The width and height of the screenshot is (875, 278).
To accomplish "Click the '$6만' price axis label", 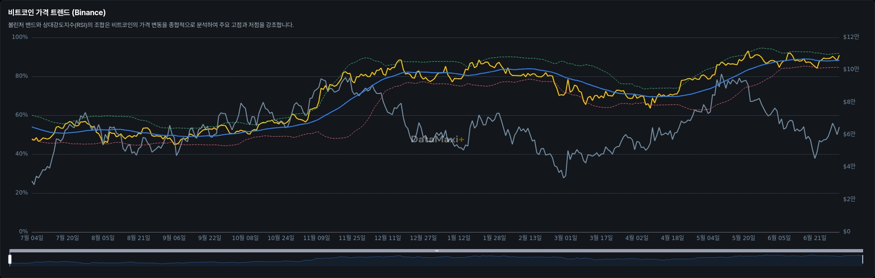I will [x=849, y=134].
